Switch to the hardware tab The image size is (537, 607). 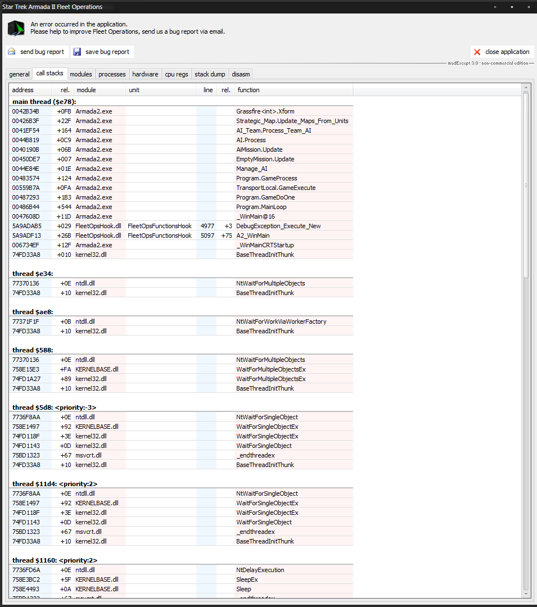point(145,74)
